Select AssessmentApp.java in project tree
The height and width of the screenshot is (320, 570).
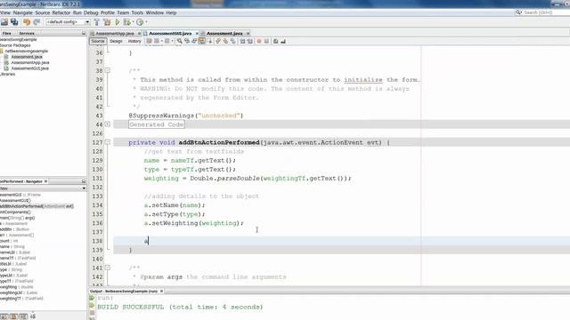(29, 62)
